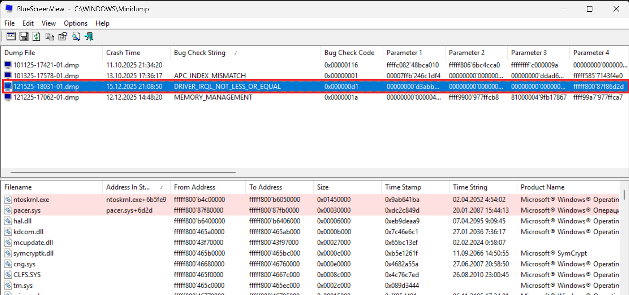The image size is (629, 295).
Task: Click the icon beside 101325-17578-01.dmp
Action: tap(8, 75)
